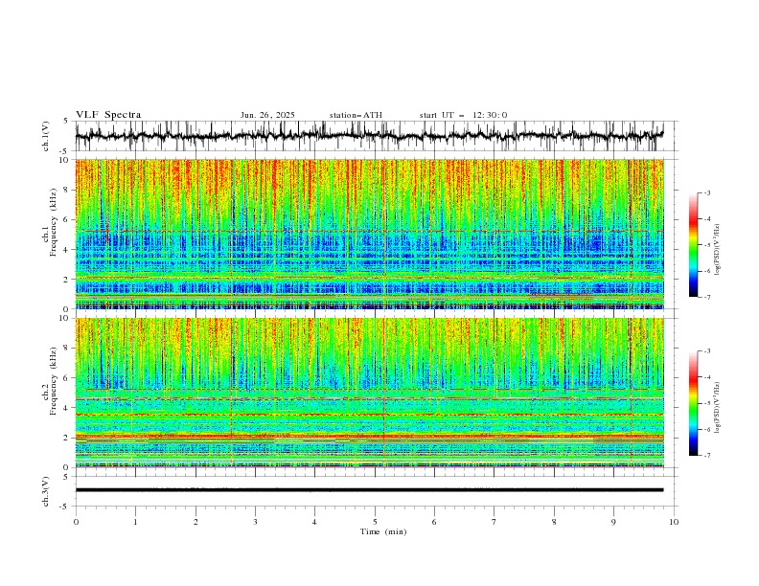The height and width of the screenshot is (586, 759).
Task: Click the date 'Jun. 26, 2025'
Action: (267, 115)
